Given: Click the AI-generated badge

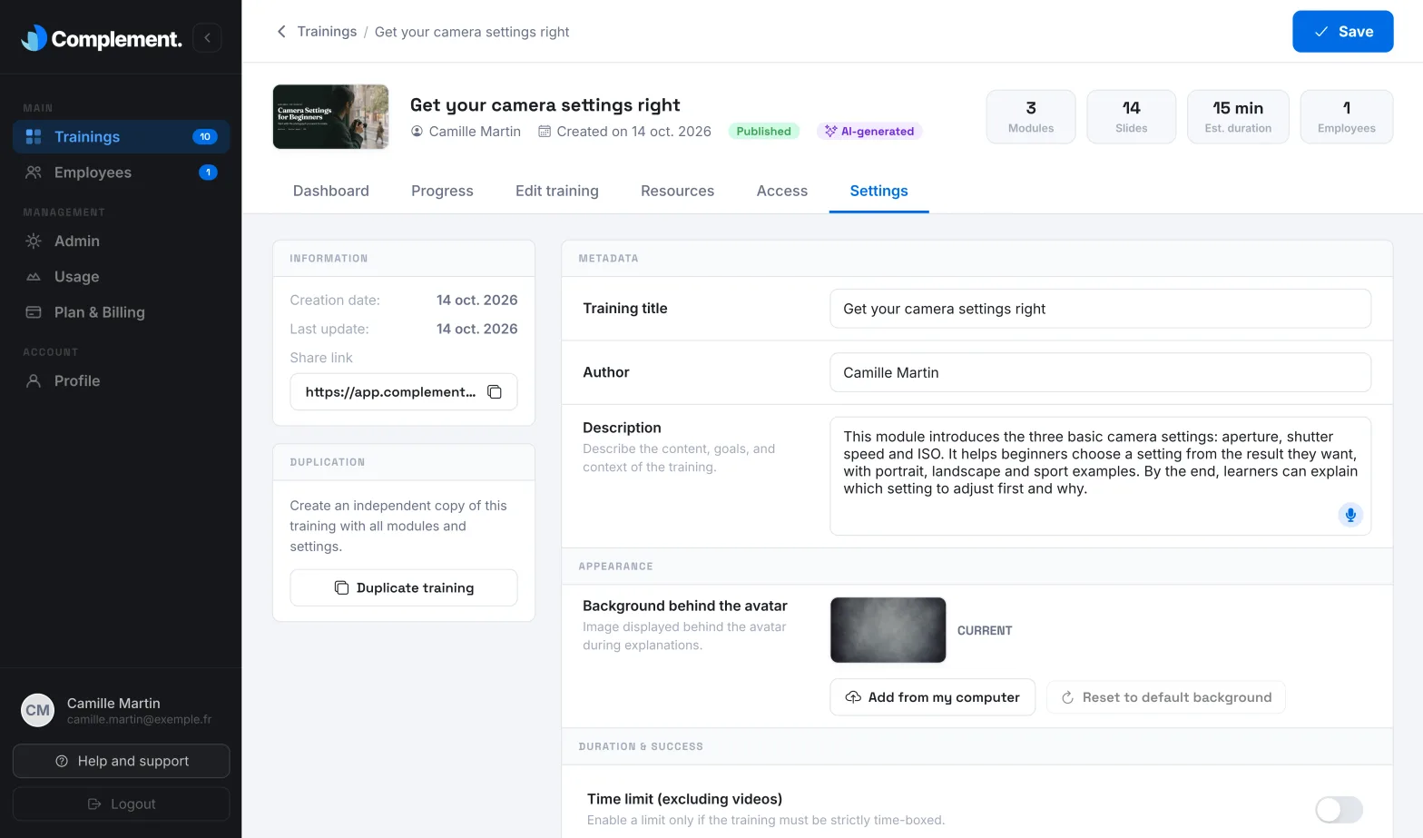Looking at the screenshot, I should pos(869,132).
